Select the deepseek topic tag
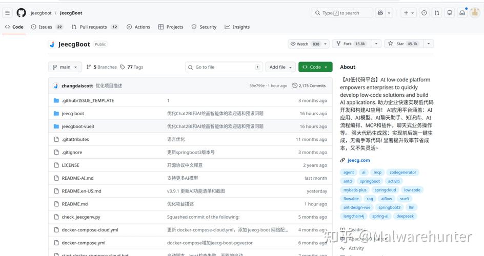Viewport: 484px width, 256px height. [405, 216]
